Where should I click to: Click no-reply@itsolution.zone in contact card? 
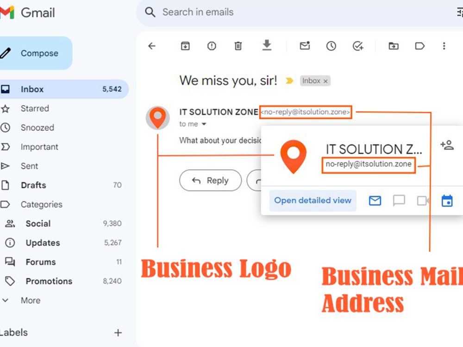pyautogui.click(x=369, y=164)
